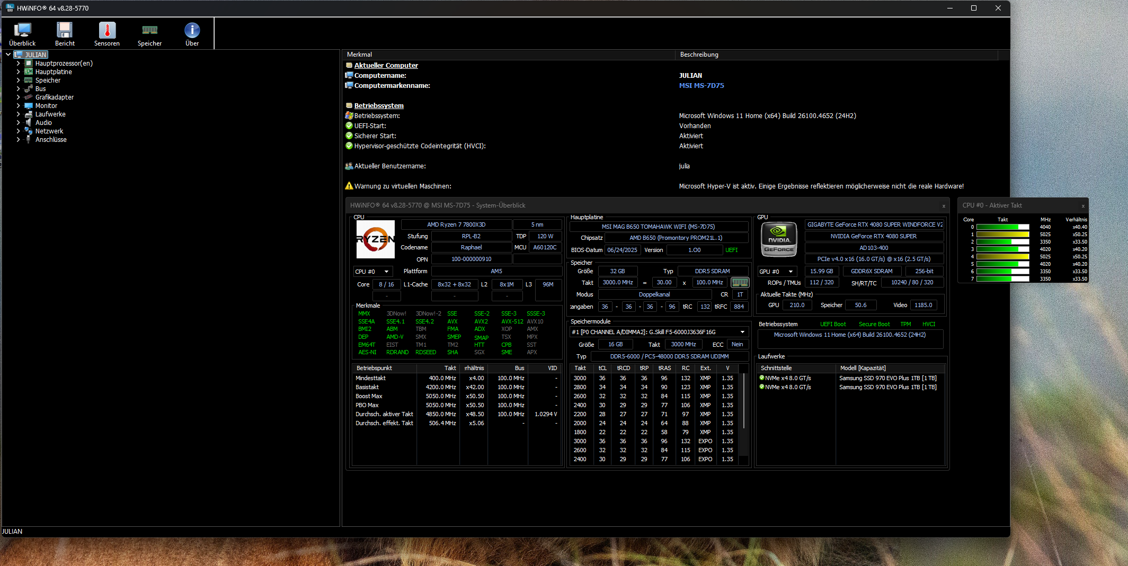
Task: Expand the Audio tree node
Action: click(18, 122)
